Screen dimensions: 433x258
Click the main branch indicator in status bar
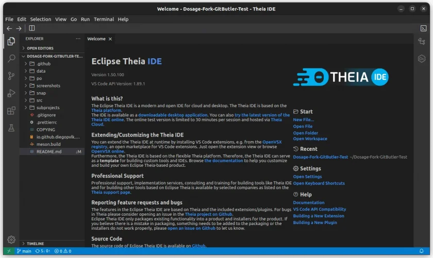(x=24, y=251)
